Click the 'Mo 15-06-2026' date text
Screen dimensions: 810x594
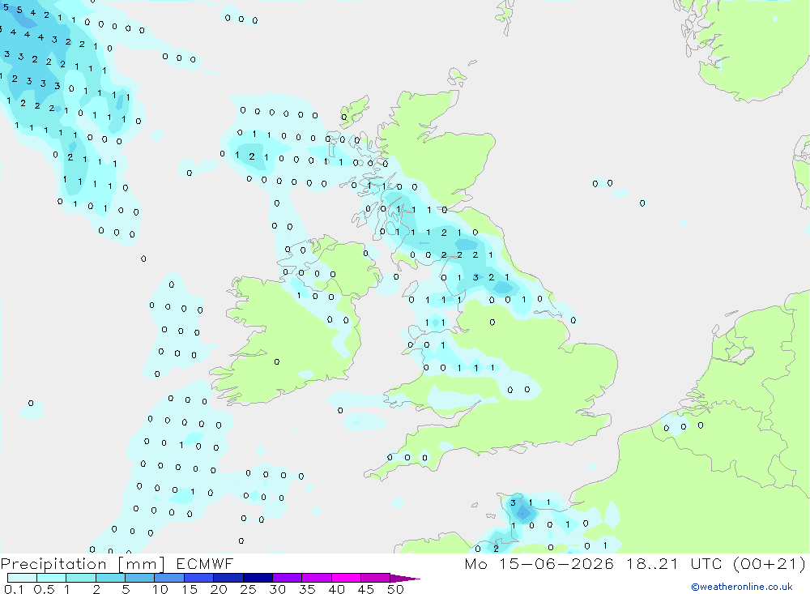[x=539, y=564]
